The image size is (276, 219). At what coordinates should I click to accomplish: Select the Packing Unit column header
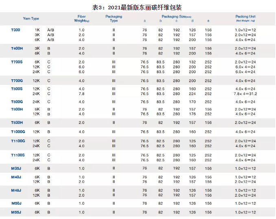(x=245, y=18)
